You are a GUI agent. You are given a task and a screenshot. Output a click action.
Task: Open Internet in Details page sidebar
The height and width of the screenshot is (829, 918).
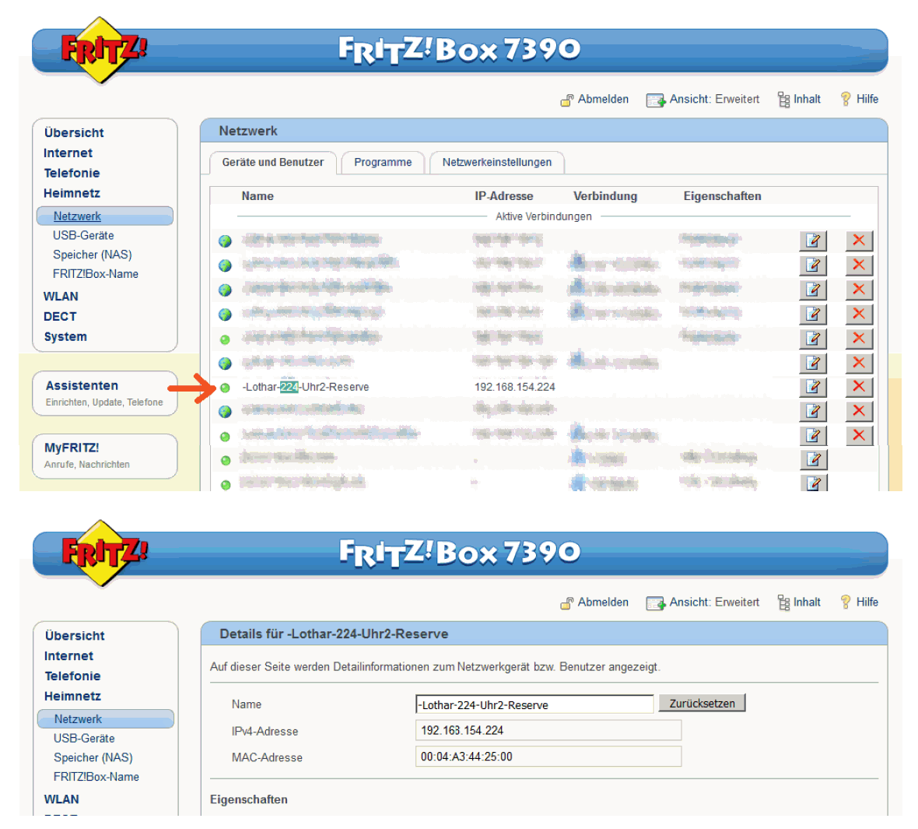pyautogui.click(x=68, y=655)
